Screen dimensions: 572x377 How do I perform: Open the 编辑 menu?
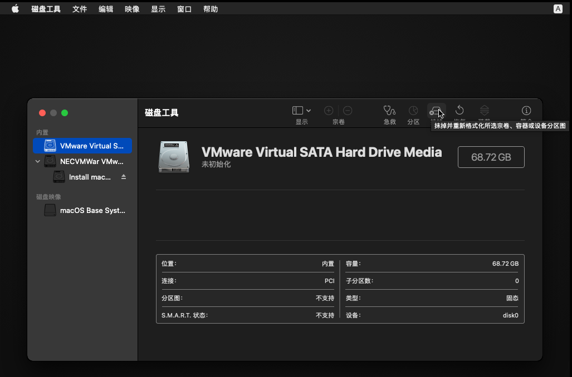pos(106,9)
